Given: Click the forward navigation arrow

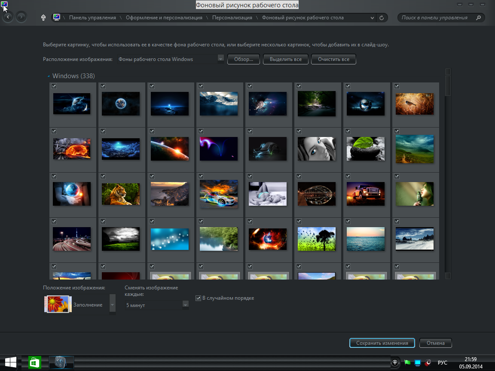Looking at the screenshot, I should 21,17.
